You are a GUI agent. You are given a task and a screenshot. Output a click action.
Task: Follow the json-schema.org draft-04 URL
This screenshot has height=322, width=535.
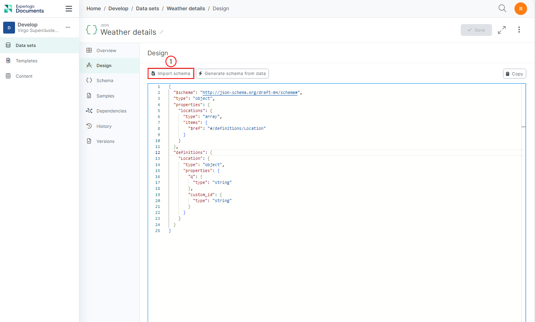250,92
